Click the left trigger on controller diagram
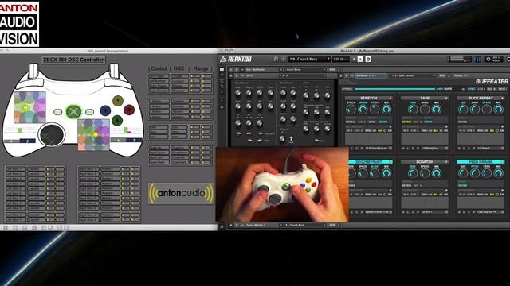510x286 pixels. (x=33, y=71)
